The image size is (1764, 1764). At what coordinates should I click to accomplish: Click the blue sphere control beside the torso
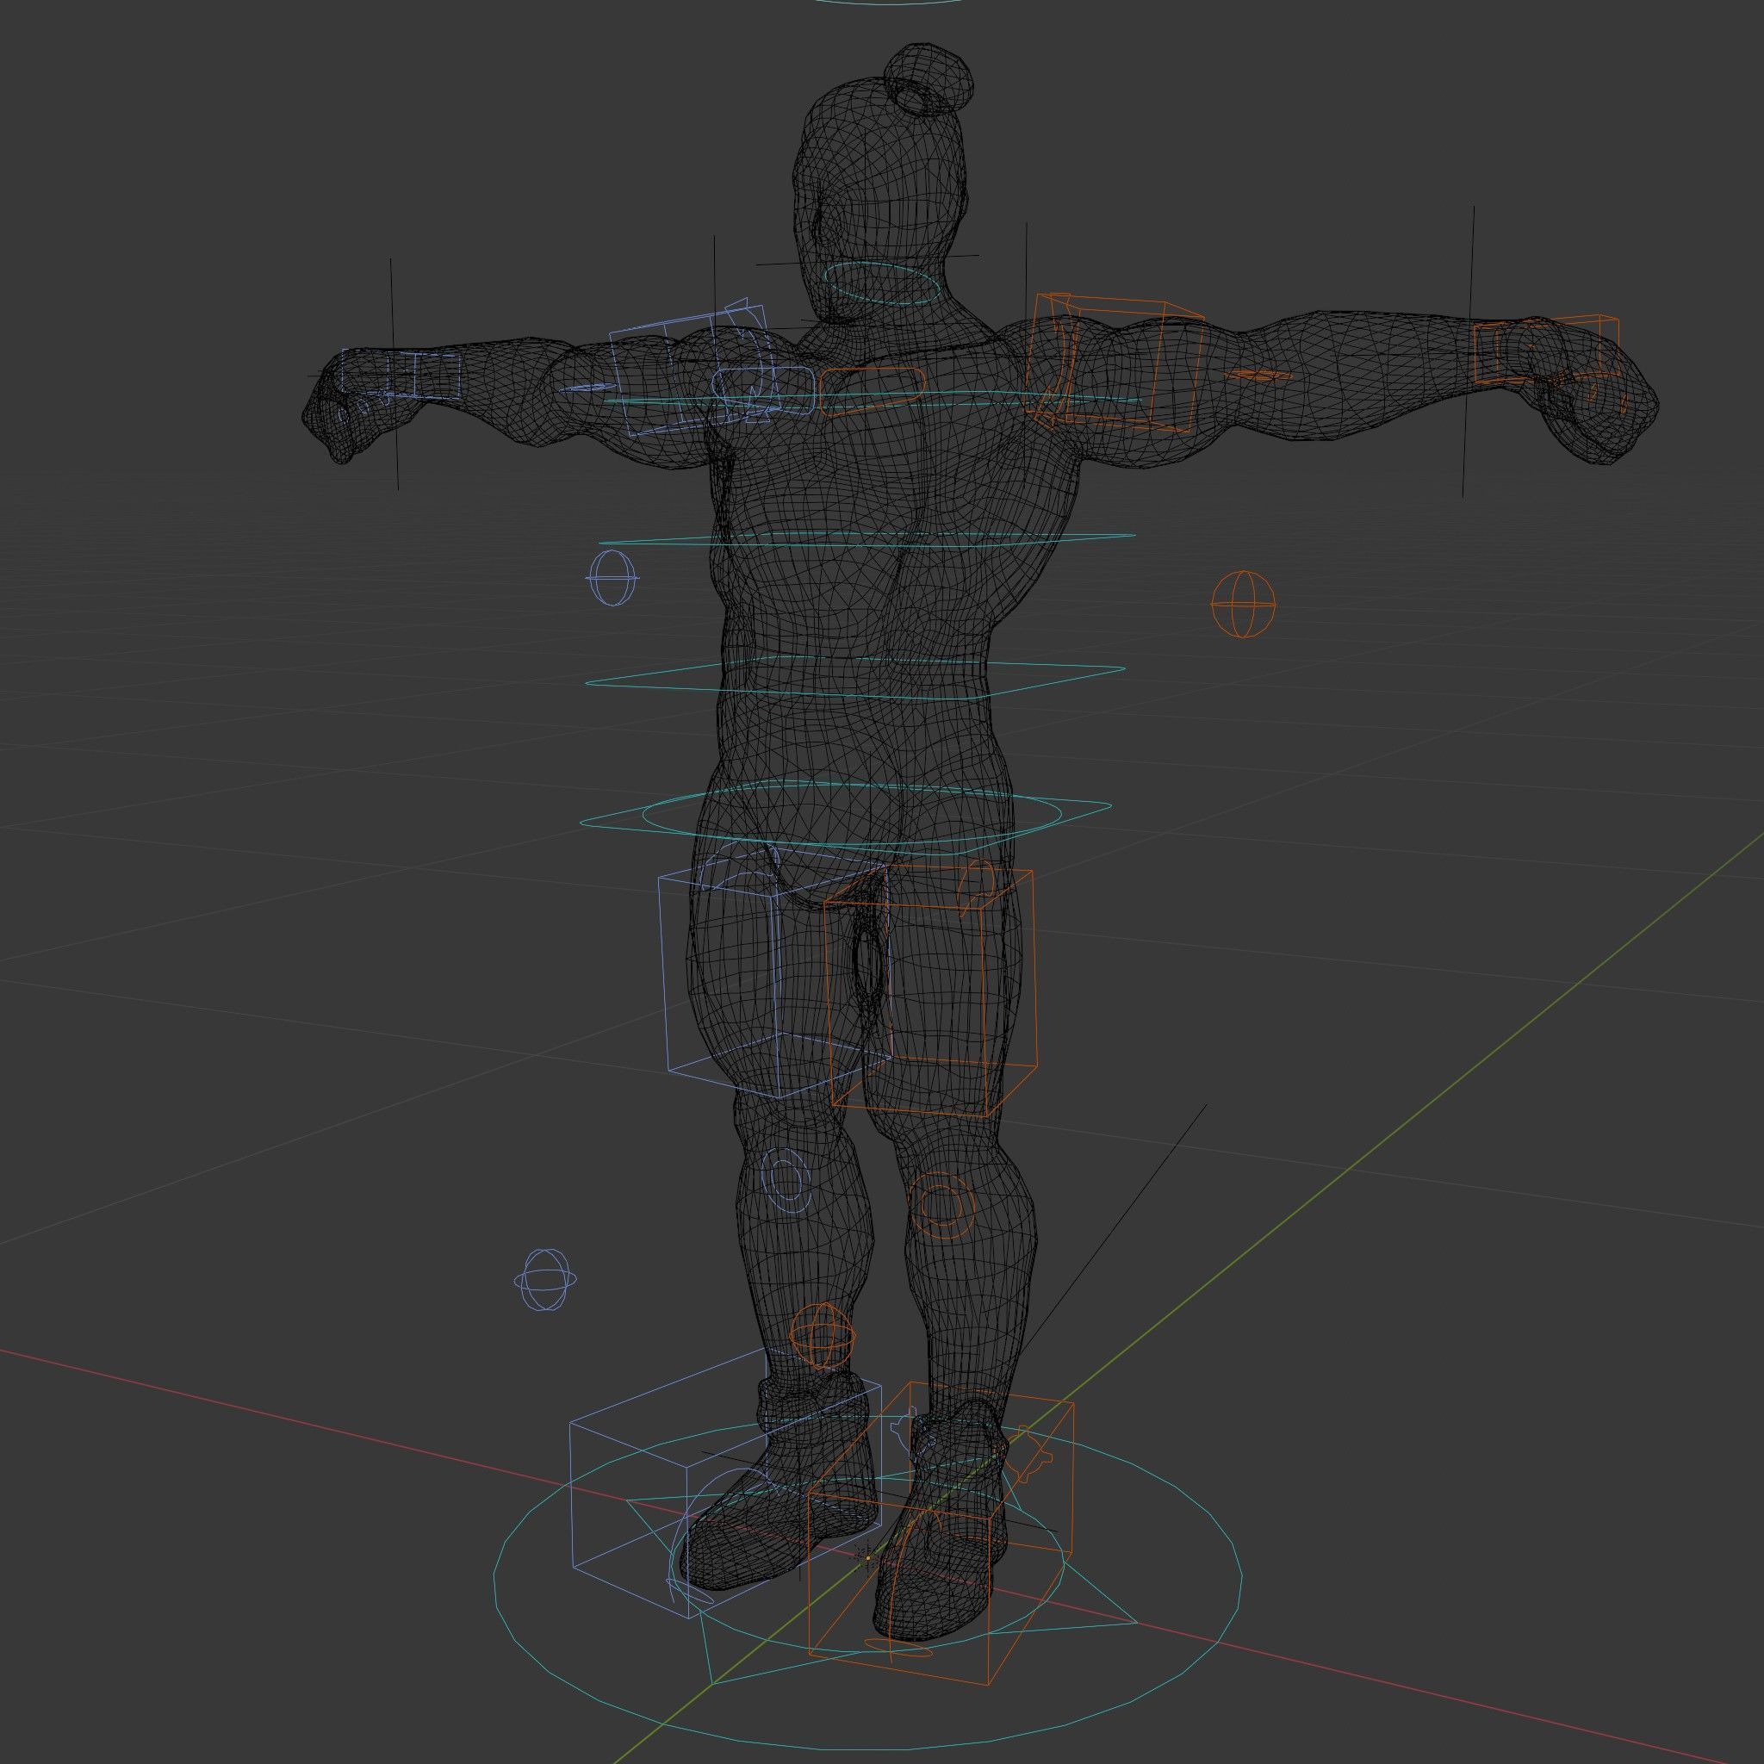coord(612,577)
